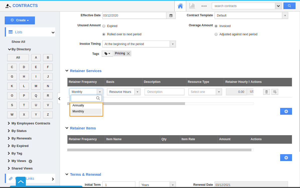Select Adjusted against next period

pyautogui.click(x=216, y=34)
